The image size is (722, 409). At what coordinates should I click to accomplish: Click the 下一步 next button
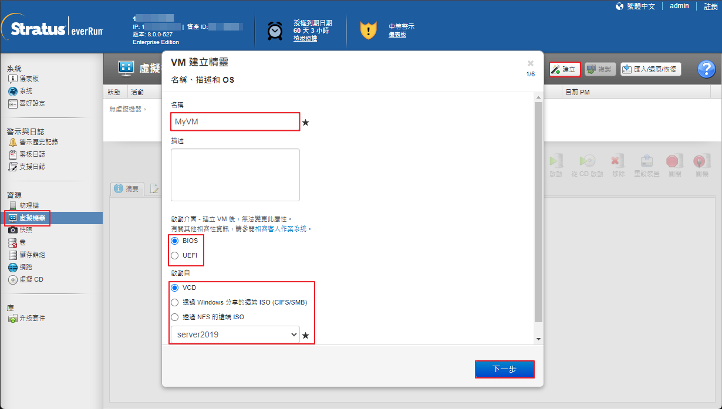[x=504, y=369]
